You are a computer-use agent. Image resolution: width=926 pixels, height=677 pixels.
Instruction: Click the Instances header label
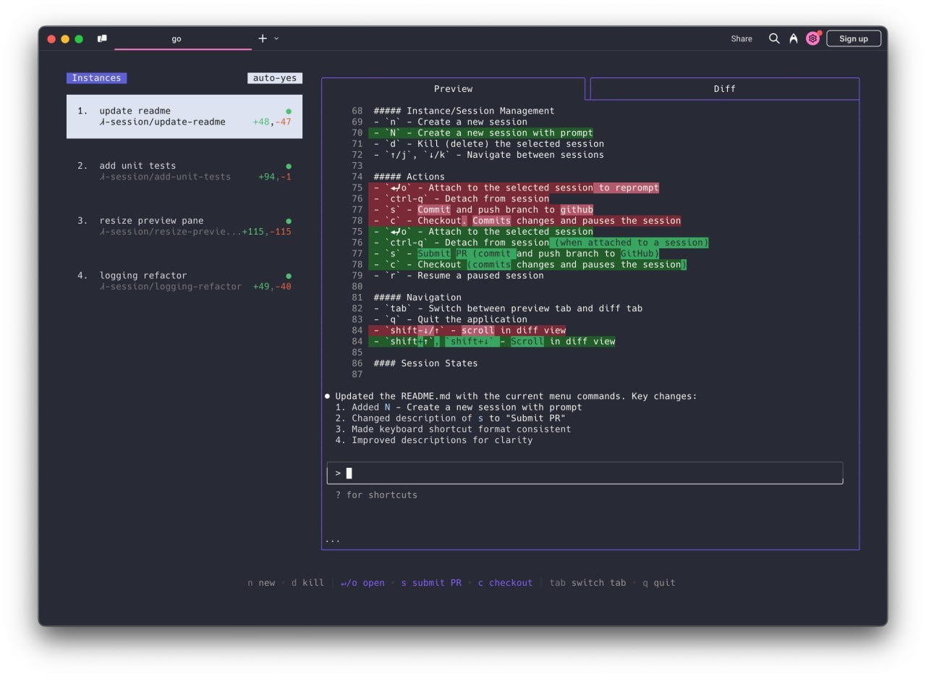point(96,78)
